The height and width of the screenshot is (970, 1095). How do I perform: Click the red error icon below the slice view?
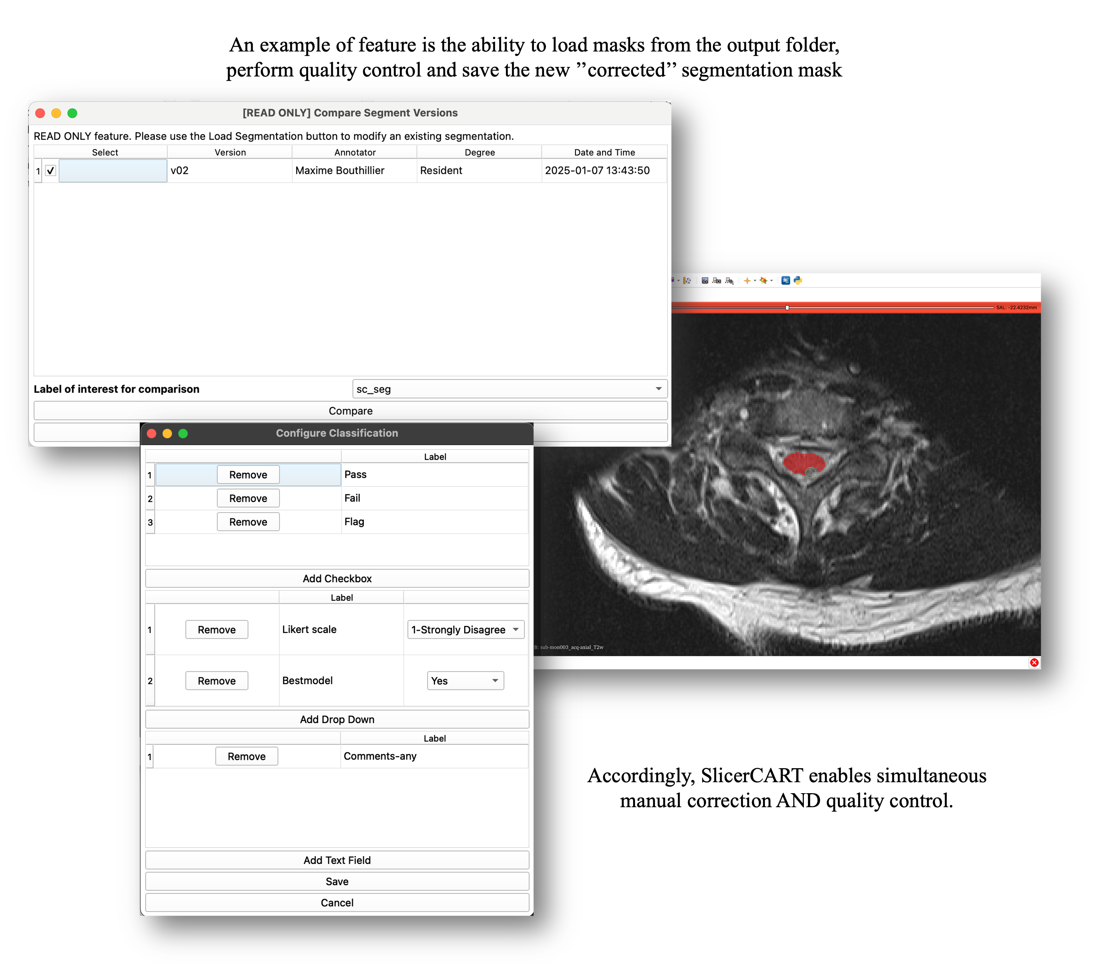[x=1034, y=663]
